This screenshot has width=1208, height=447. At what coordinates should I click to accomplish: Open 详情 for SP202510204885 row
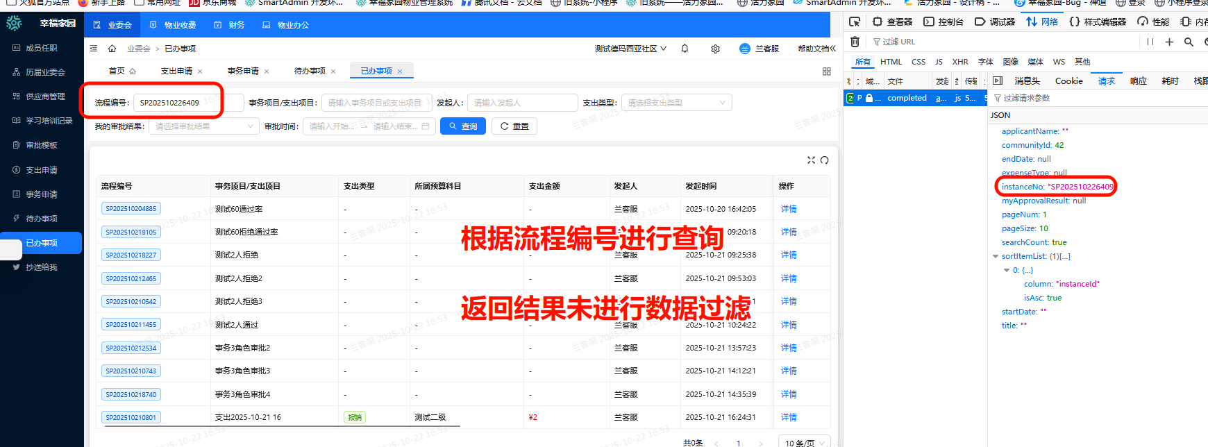[x=789, y=209]
